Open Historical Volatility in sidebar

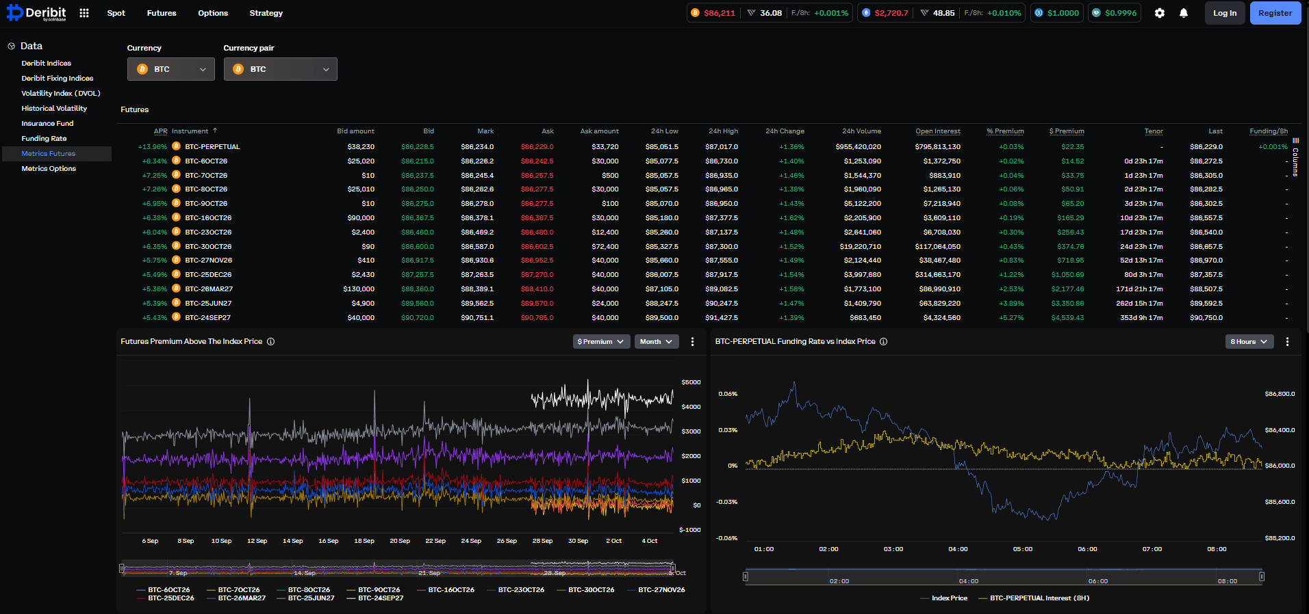[x=54, y=109]
